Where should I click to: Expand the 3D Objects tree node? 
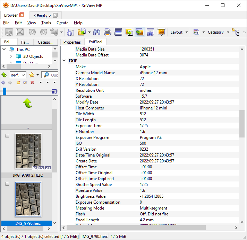11,56
